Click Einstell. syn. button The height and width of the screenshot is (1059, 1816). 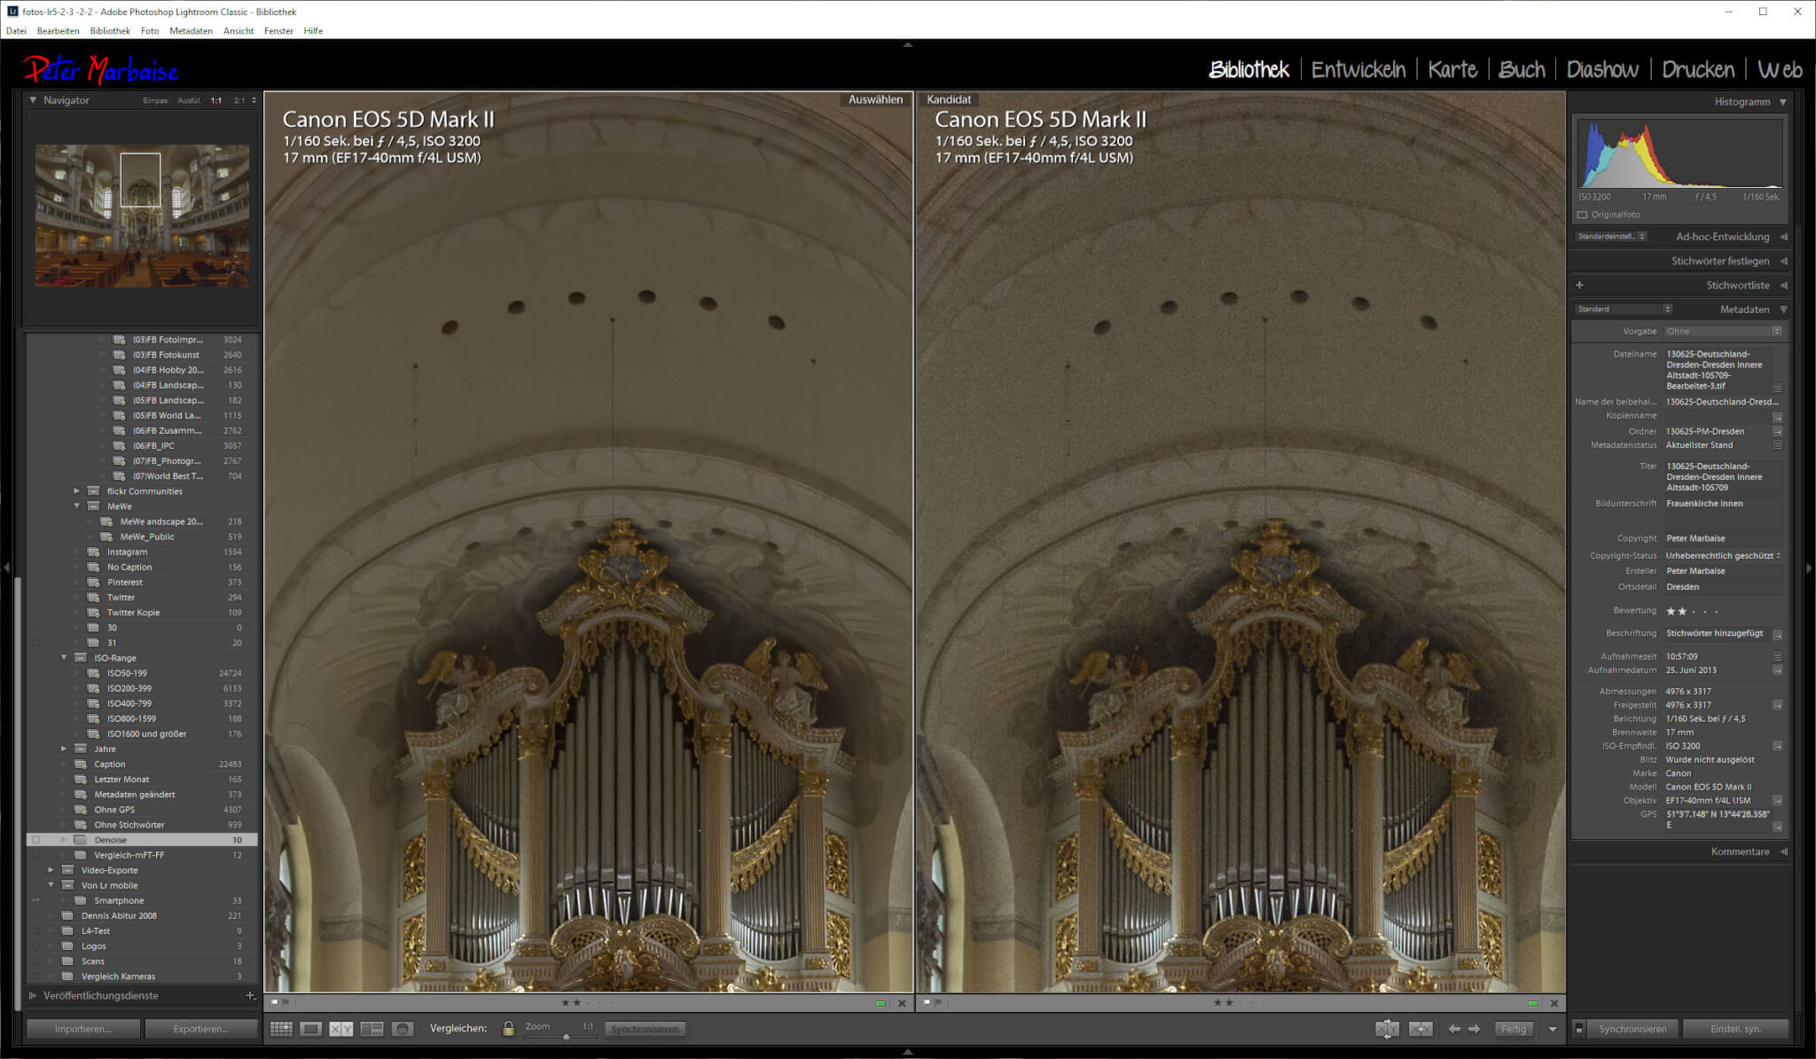[1735, 1029]
